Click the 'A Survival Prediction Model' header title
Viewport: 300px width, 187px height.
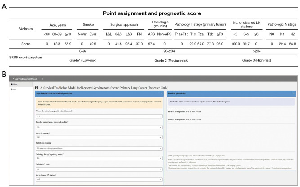point(25,79)
